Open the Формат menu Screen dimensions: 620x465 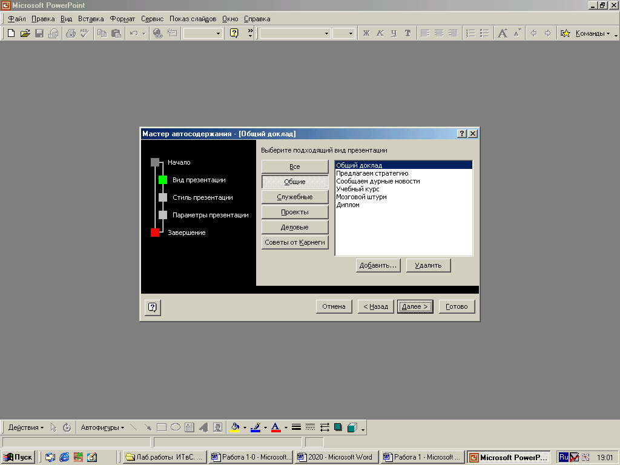click(122, 19)
